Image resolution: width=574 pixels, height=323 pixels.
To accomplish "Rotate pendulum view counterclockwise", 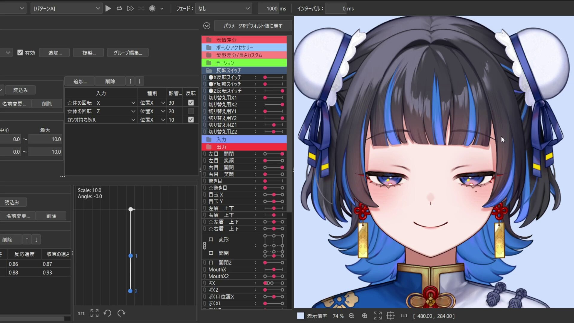I will pos(107,313).
